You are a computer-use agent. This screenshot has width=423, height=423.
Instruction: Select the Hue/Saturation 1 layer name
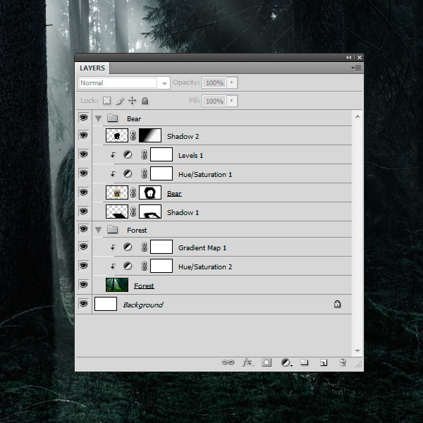click(205, 175)
